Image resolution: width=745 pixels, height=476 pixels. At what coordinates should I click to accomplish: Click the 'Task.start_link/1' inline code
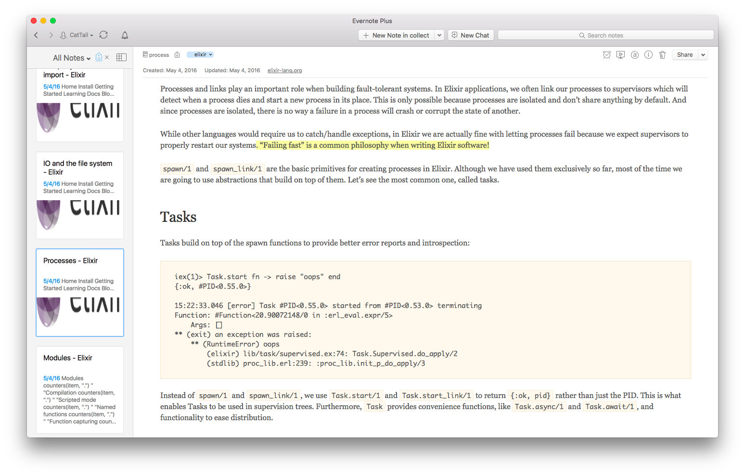coord(437,396)
